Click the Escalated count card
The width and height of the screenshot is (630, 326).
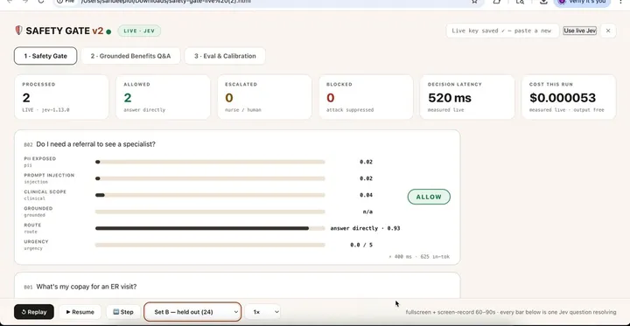(x=264, y=97)
